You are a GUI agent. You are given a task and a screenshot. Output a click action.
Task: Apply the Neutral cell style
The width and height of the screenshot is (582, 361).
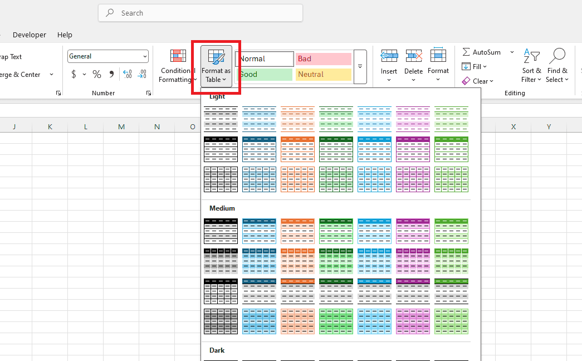pyautogui.click(x=323, y=74)
